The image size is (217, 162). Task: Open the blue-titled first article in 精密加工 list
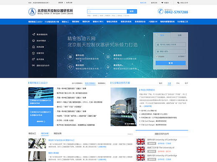point(61,140)
